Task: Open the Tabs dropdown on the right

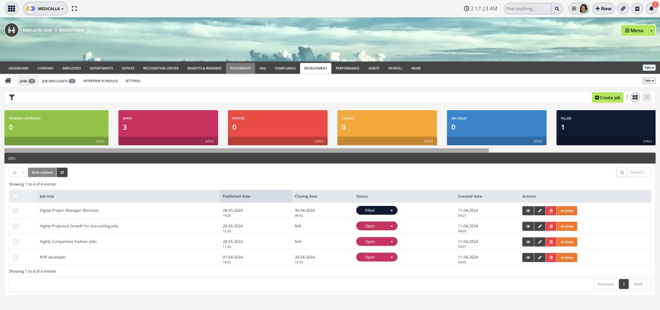Action: (x=648, y=80)
